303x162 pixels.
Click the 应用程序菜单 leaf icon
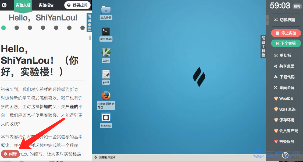tap(95, 157)
